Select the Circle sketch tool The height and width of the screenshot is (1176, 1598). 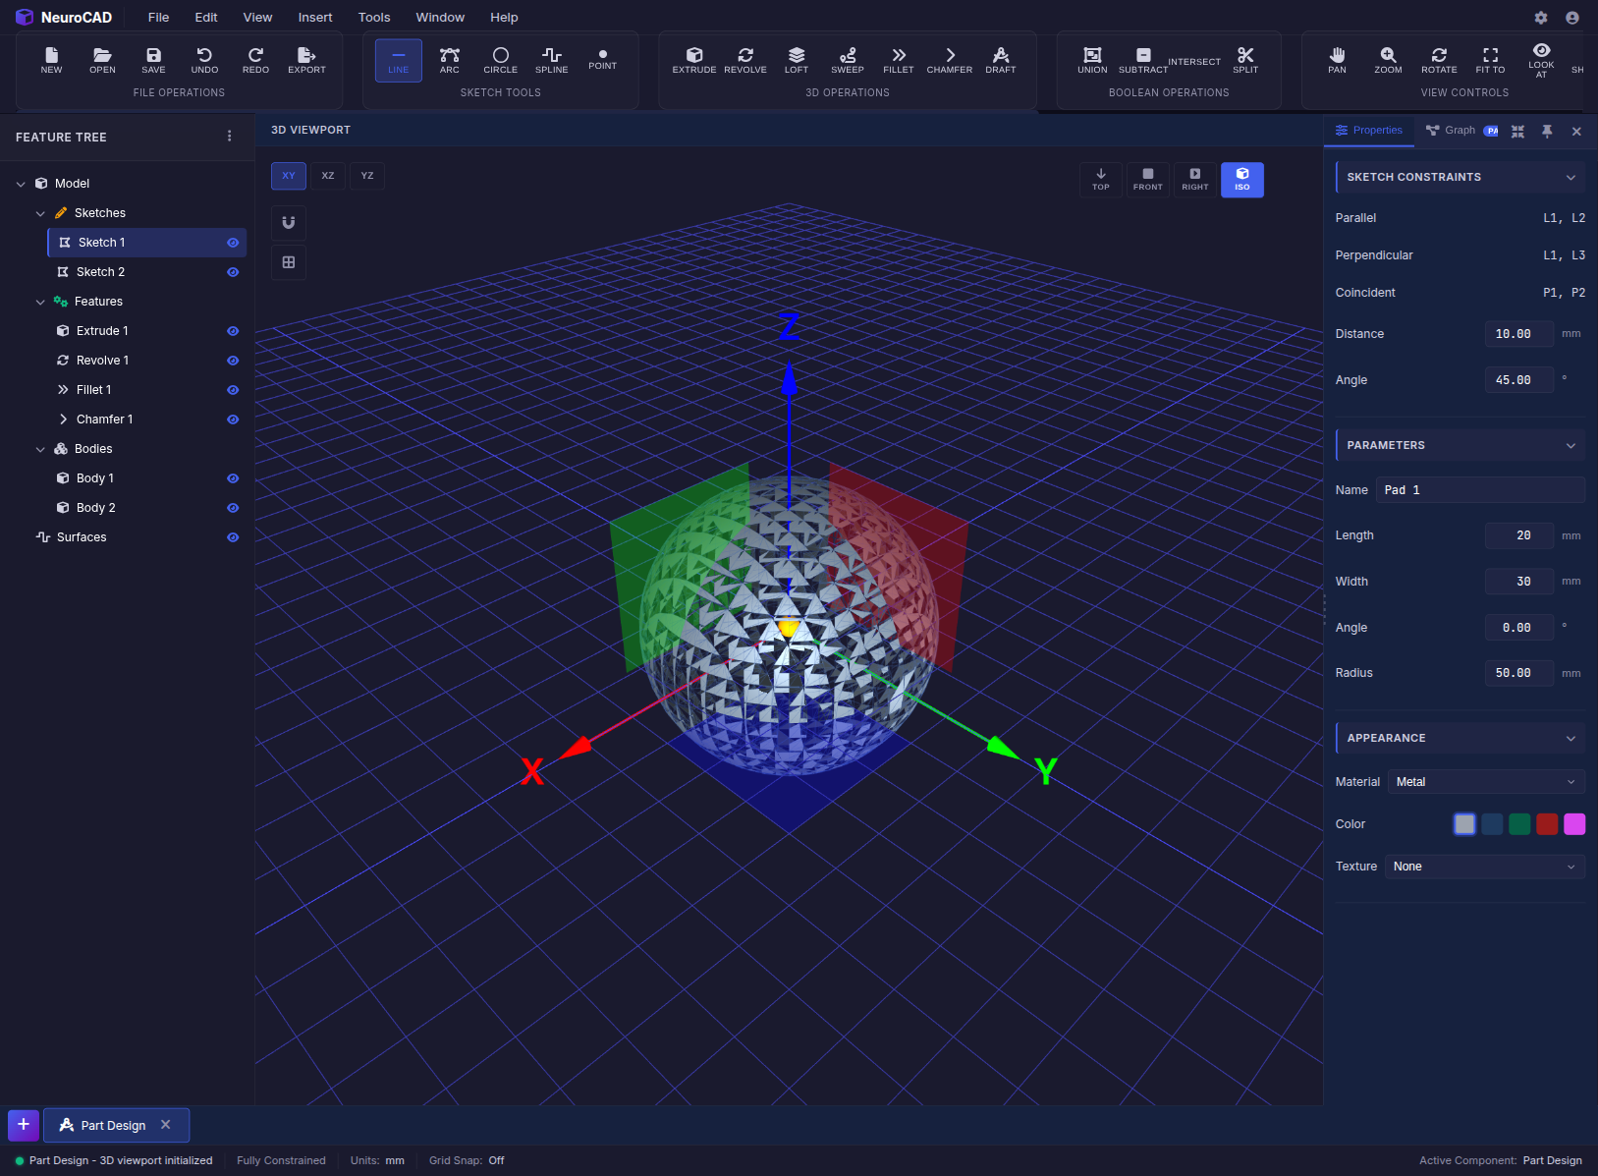coord(501,60)
